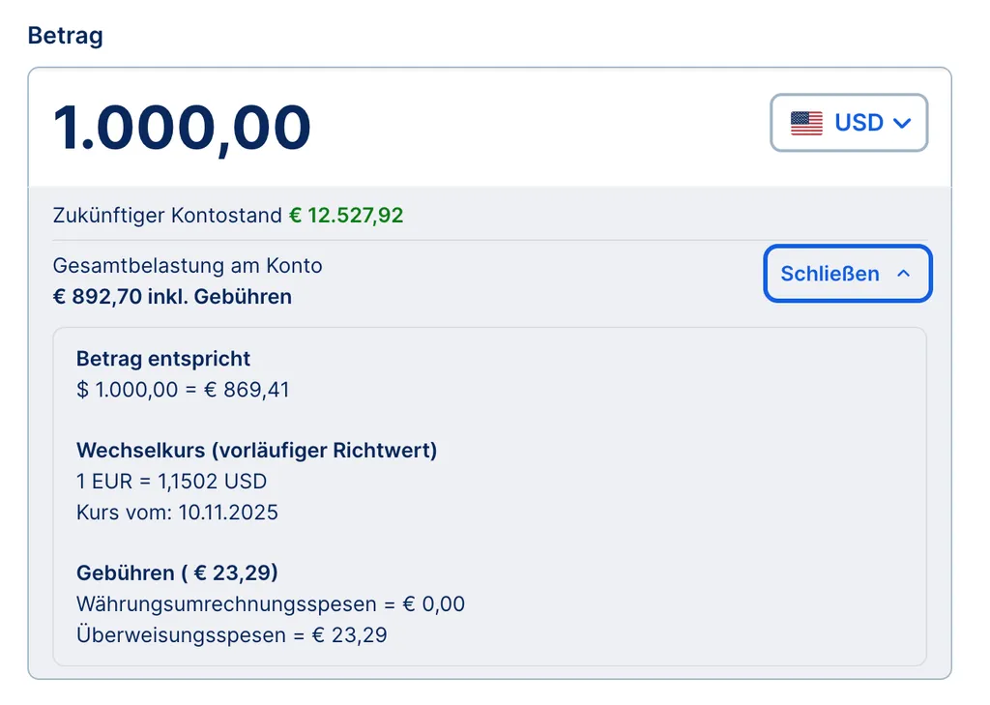Click the Wechselkurs section title
990x705 pixels.
pos(256,450)
